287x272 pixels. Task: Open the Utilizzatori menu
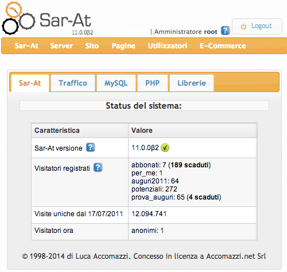point(168,46)
